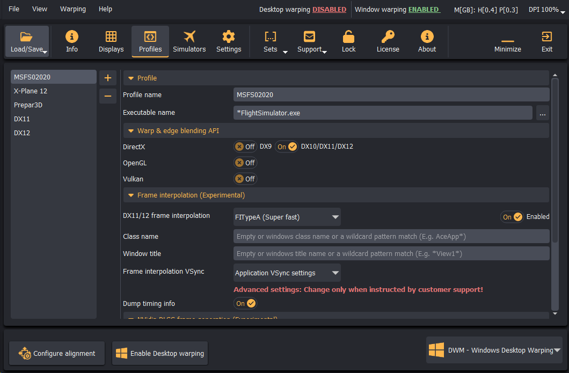Open the Load/Save toolbar button

click(x=27, y=41)
